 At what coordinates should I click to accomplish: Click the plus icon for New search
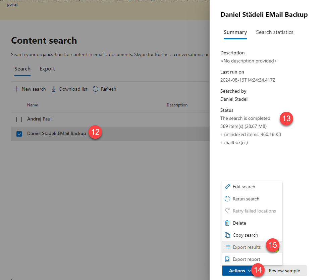point(16,89)
